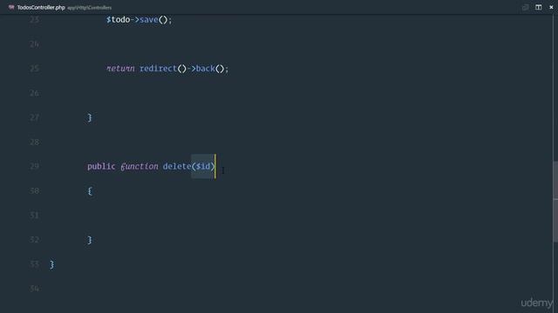The width and height of the screenshot is (558, 313).
Task: Split the editor with the split icon
Action: pyautogui.click(x=539, y=7)
